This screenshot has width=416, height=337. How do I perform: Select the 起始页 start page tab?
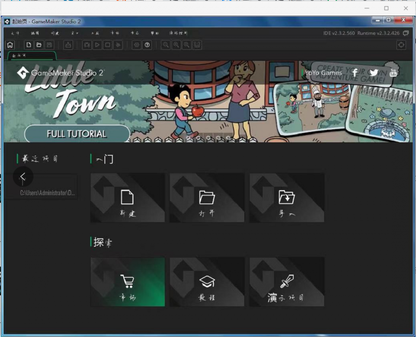[x=32, y=56]
